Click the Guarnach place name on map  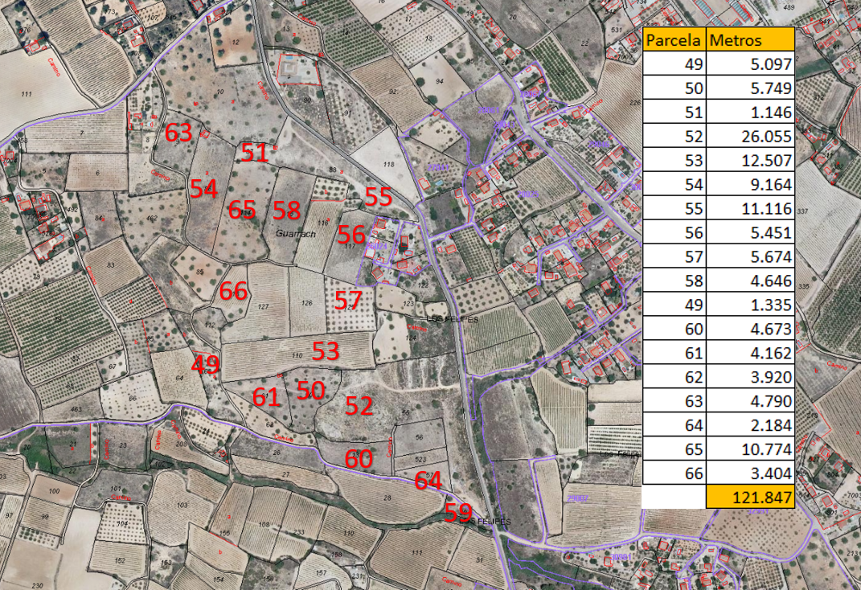point(295,234)
